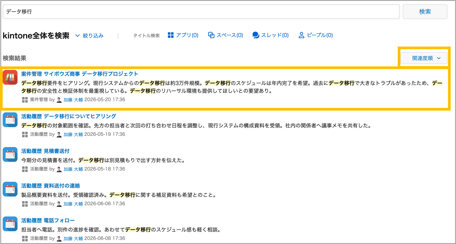
Task: Click calendar icon beside 電話フォロー result
Action: pyautogui.click(x=10, y=224)
